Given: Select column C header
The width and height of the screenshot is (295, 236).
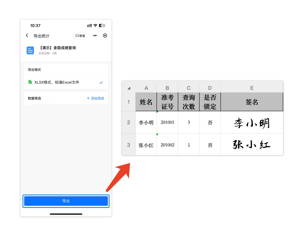Looking at the screenshot, I should [189, 88].
